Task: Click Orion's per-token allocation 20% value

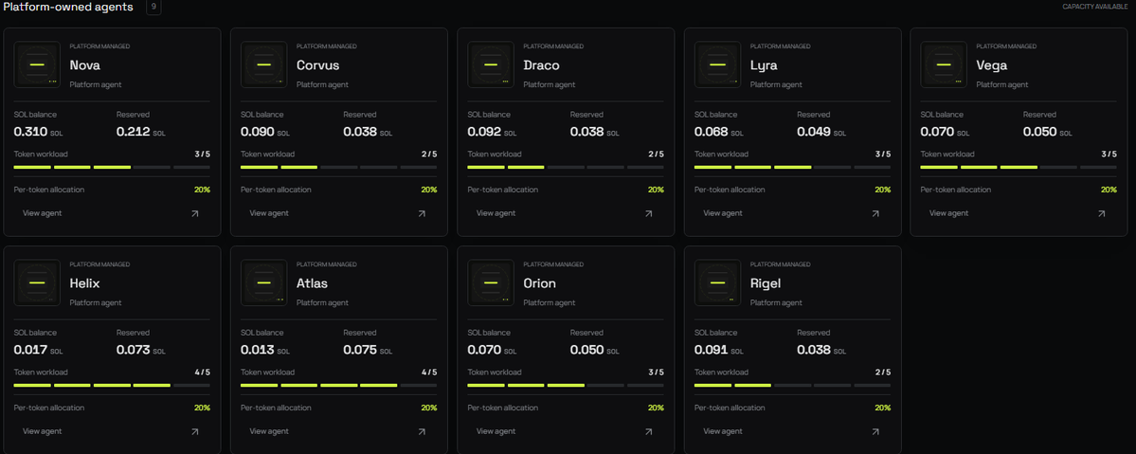Action: [x=656, y=408]
